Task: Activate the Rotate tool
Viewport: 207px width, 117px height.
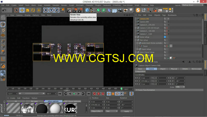Action: click(x=33, y=10)
